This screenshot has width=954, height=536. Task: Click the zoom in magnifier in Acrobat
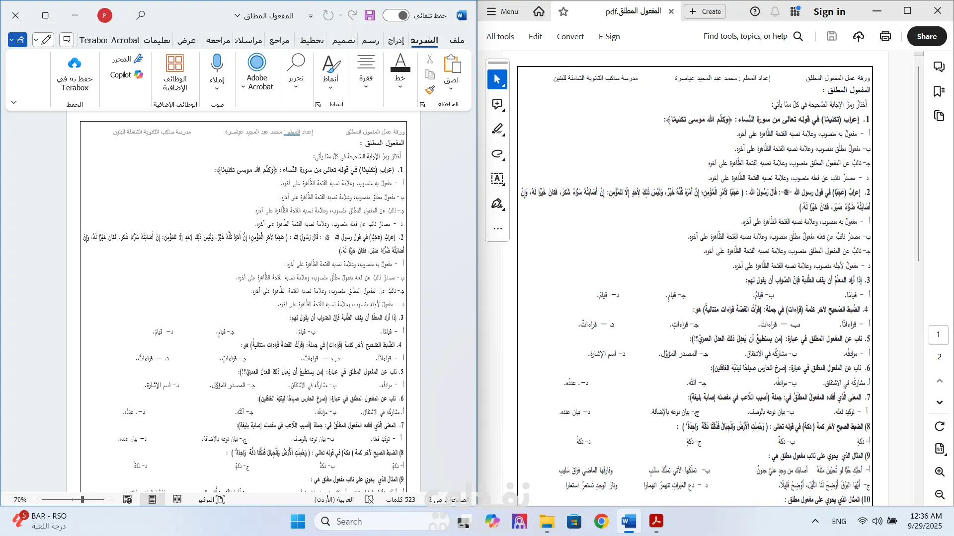[939, 472]
